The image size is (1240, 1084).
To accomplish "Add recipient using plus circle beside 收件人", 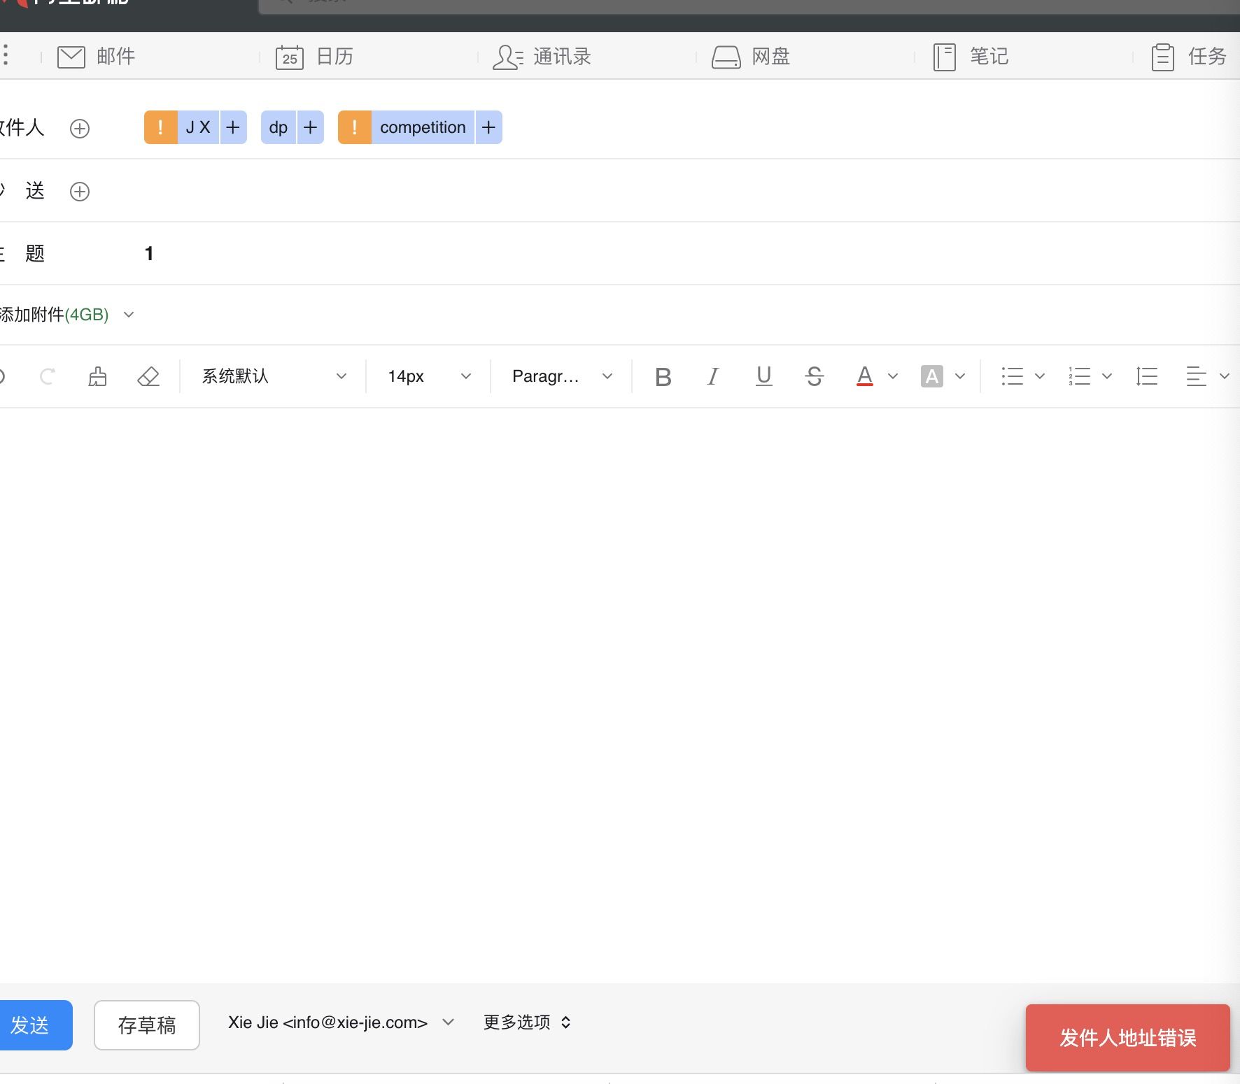I will (x=80, y=129).
